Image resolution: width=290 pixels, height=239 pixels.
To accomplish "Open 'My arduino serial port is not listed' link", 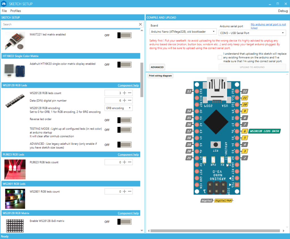I will (268, 26).
